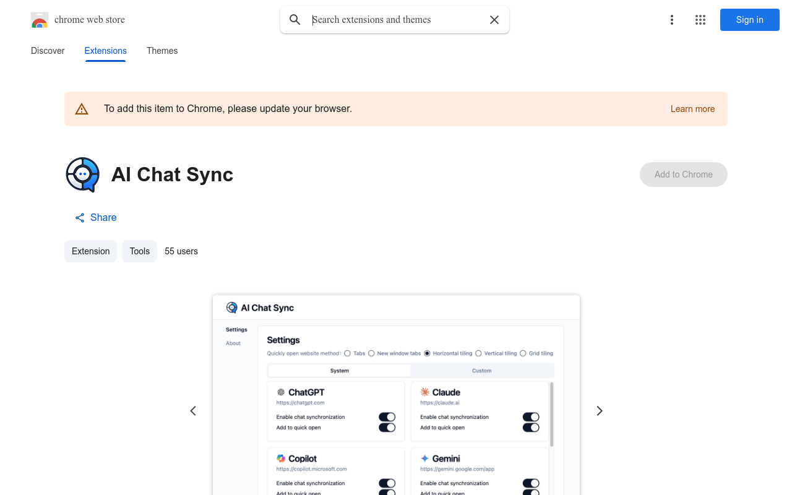Click the Gemini sparkle icon
The height and width of the screenshot is (495, 792).
425,458
